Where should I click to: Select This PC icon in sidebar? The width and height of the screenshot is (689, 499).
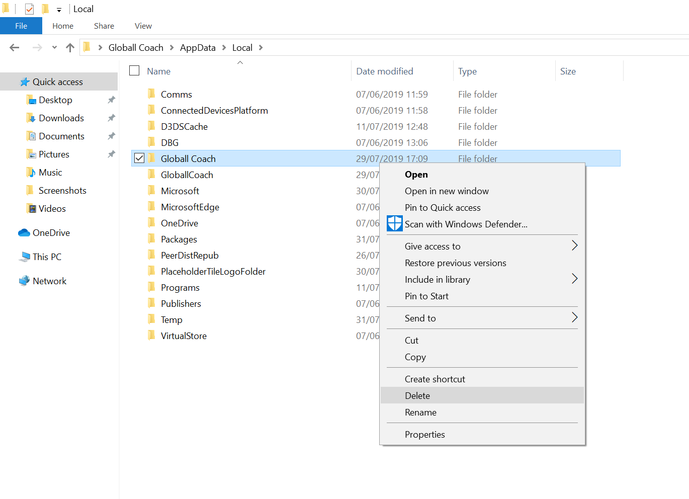point(24,257)
